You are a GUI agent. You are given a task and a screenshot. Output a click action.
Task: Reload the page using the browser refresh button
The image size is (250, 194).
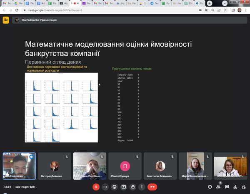[17, 9]
